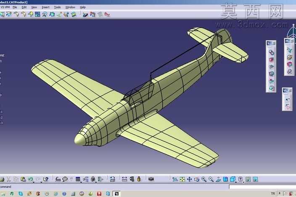Click the Copy icon
Viewport: 296px width, 197px height.
tap(16, 179)
